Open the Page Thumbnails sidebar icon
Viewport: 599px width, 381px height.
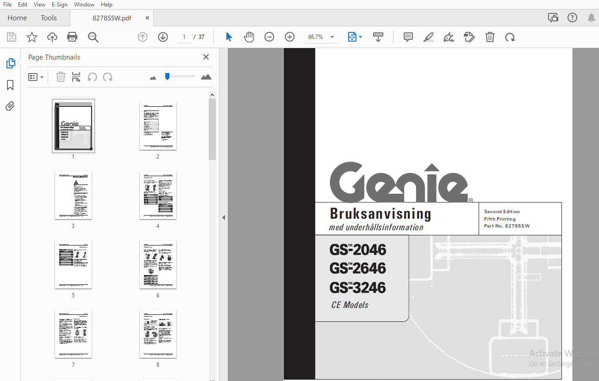pyautogui.click(x=10, y=63)
